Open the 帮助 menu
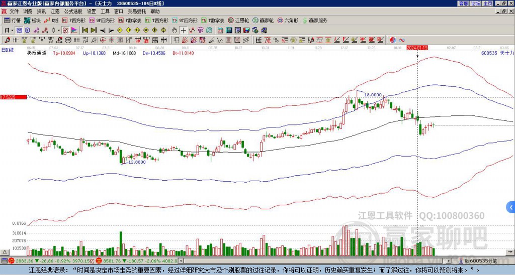Image resolution: width=515 pixels, height=275 pixels. [x=155, y=12]
